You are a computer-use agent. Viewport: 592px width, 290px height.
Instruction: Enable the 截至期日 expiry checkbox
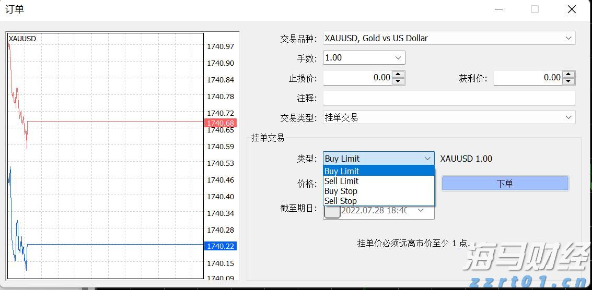click(332, 211)
